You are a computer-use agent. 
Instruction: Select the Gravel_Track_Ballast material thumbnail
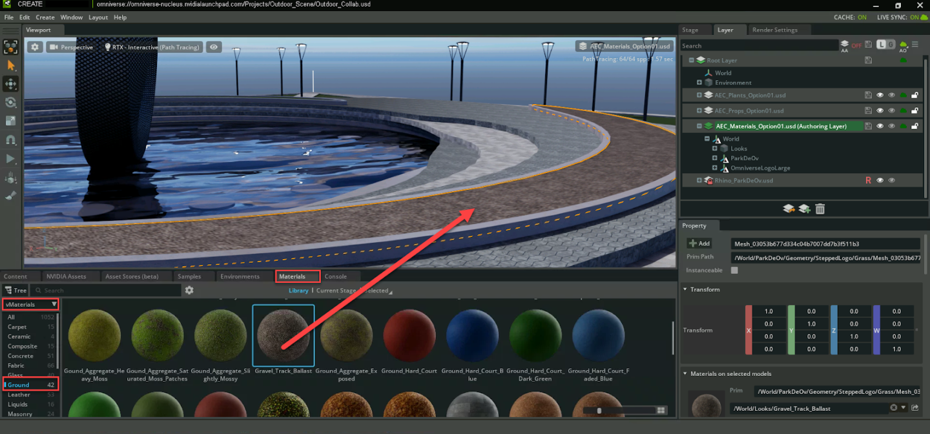click(x=283, y=336)
